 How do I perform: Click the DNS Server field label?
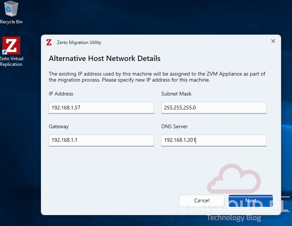click(175, 126)
